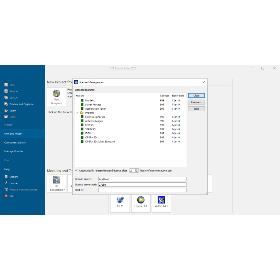Click the New Template icon
280x280 pixels.
click(x=56, y=94)
